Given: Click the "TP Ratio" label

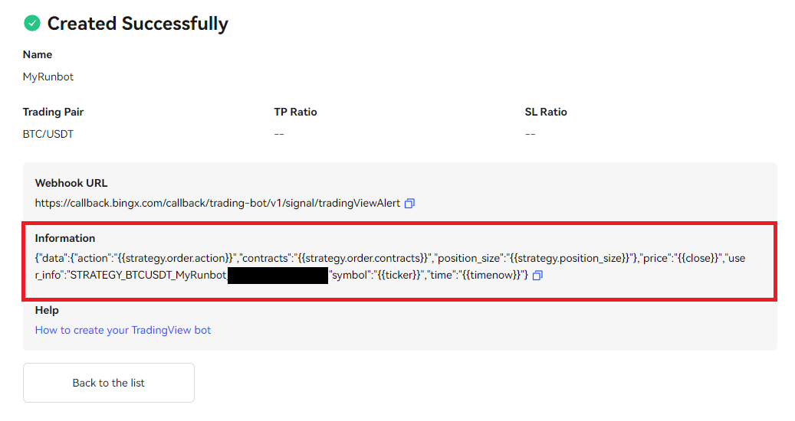Looking at the screenshot, I should click(295, 113).
